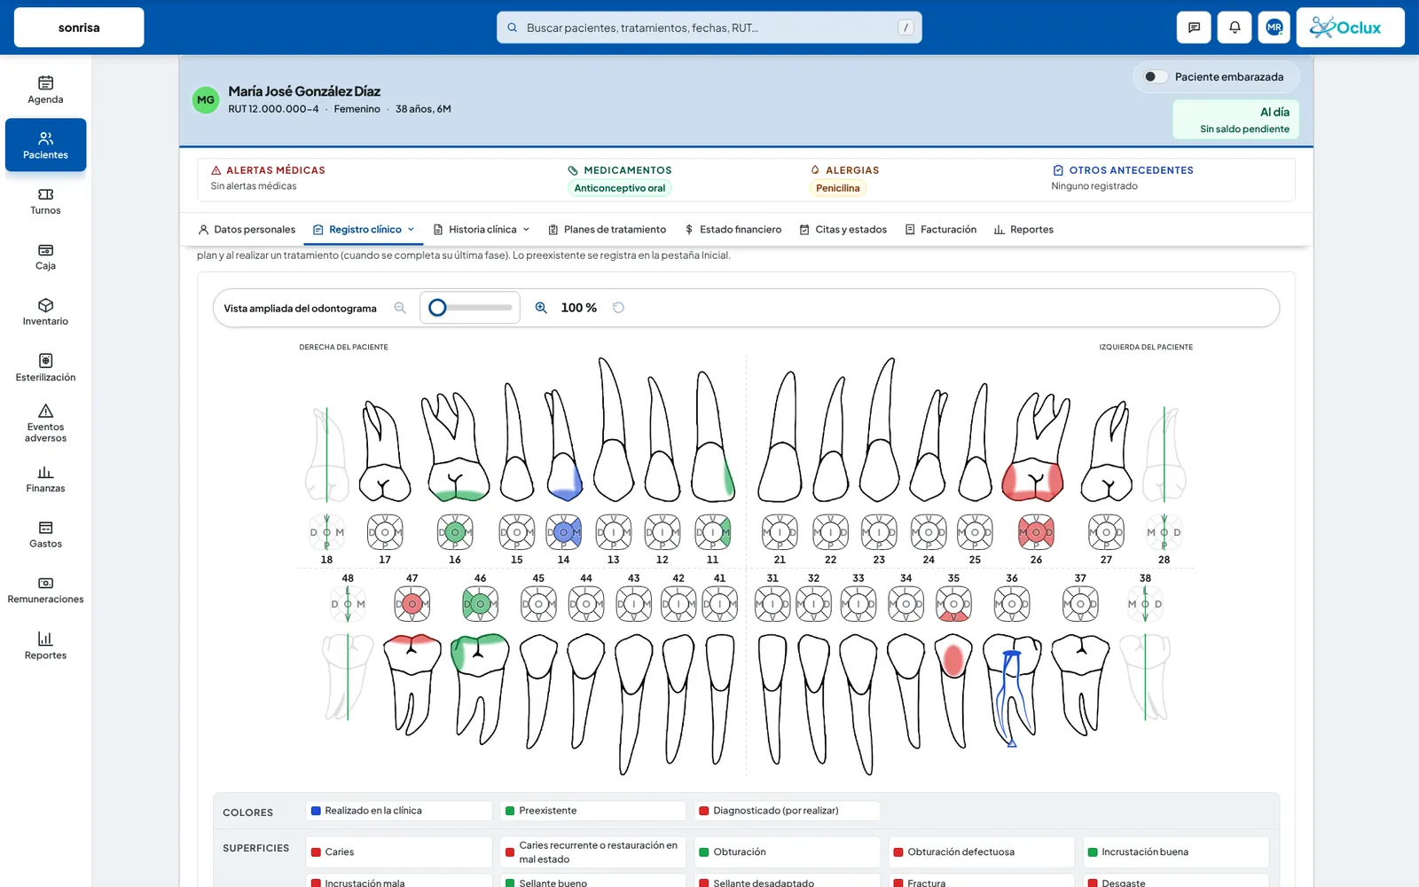Click the zoom-out magnifier icon
The width and height of the screenshot is (1419, 887).
(x=400, y=308)
